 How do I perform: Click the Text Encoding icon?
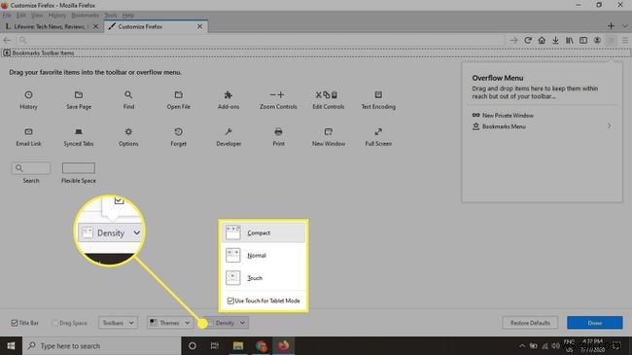378,94
